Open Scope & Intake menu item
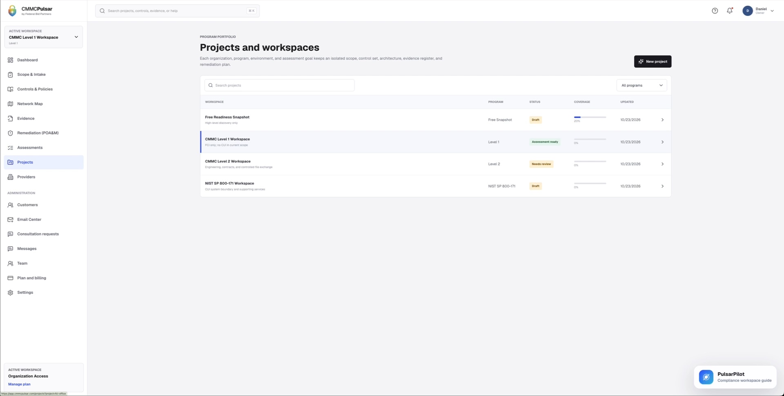Image resolution: width=784 pixels, height=396 pixels. tap(44, 75)
